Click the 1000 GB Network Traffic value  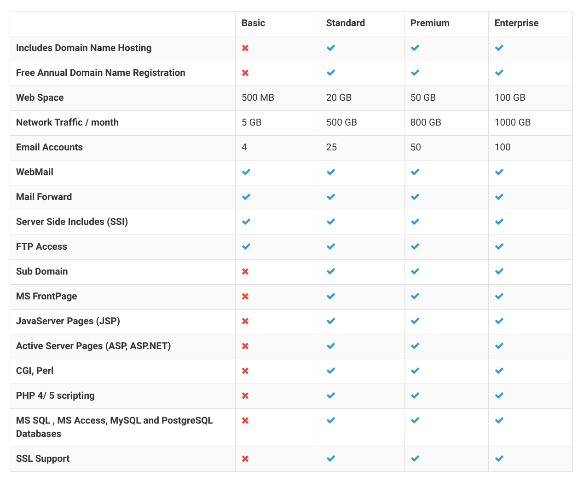[x=513, y=122]
